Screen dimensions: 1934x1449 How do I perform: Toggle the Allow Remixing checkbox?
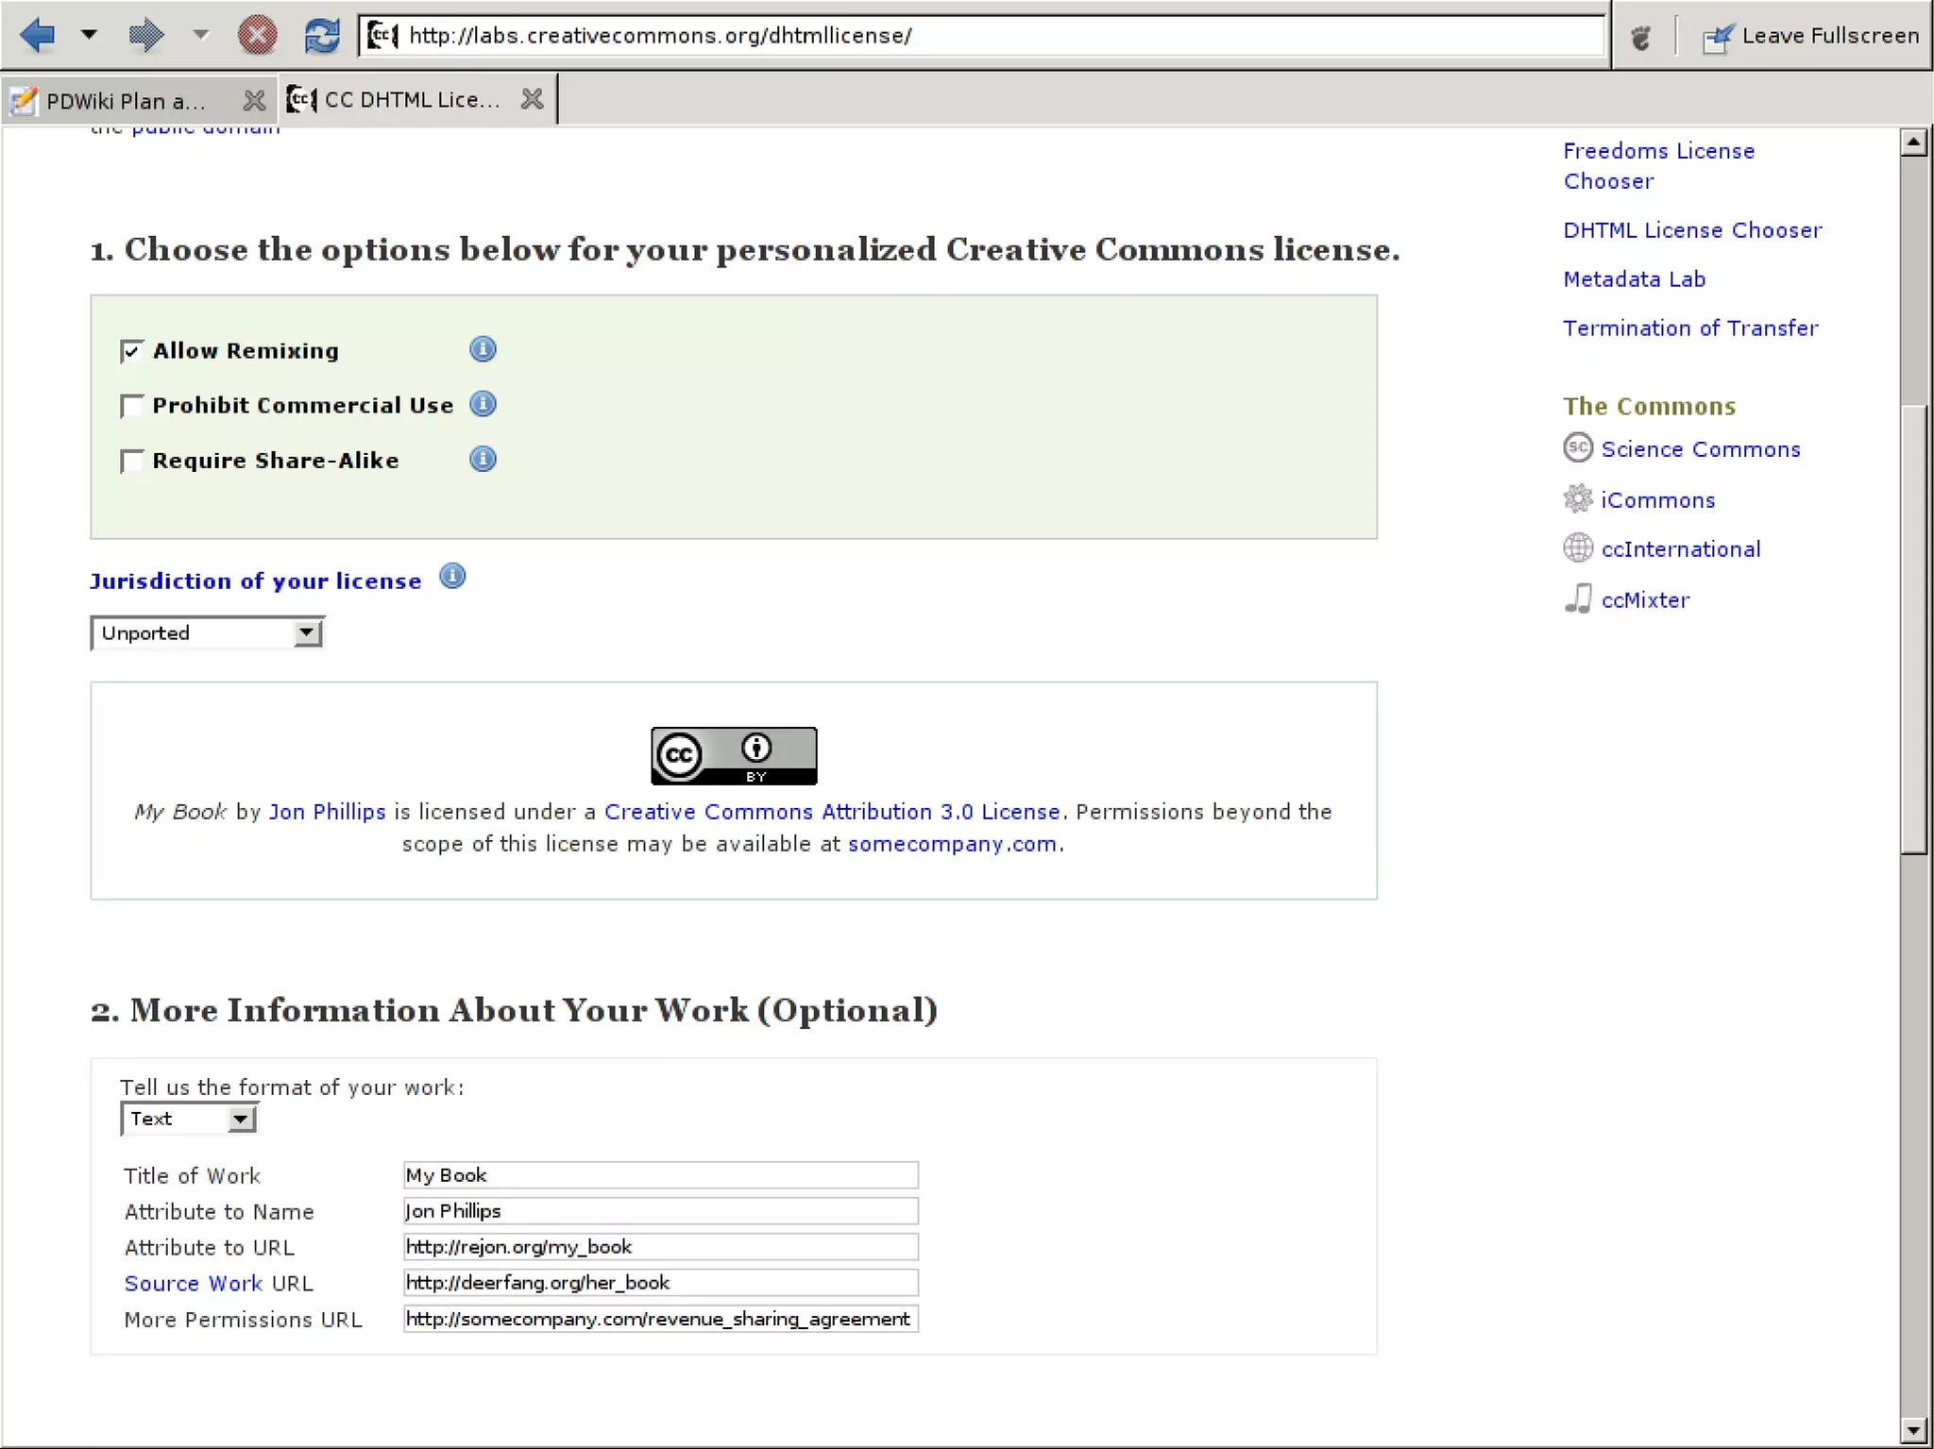point(131,352)
